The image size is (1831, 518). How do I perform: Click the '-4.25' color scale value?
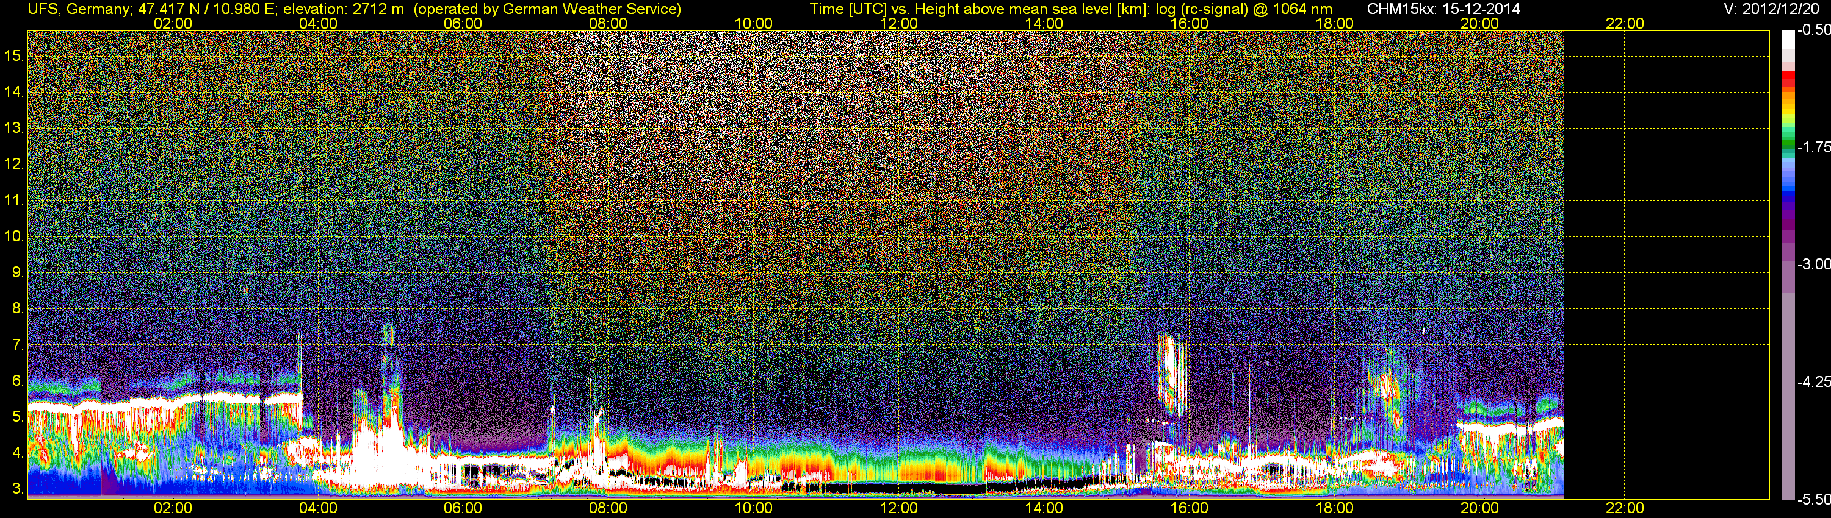coord(1813,381)
